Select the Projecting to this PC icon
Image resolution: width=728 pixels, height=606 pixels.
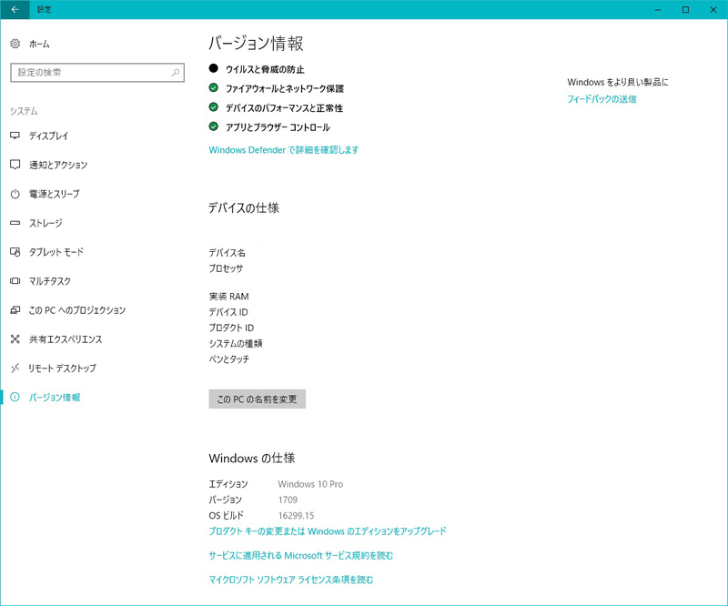(15, 309)
